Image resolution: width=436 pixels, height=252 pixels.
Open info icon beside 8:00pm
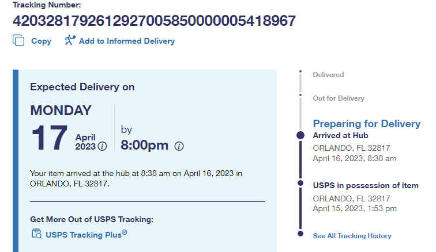(x=179, y=146)
